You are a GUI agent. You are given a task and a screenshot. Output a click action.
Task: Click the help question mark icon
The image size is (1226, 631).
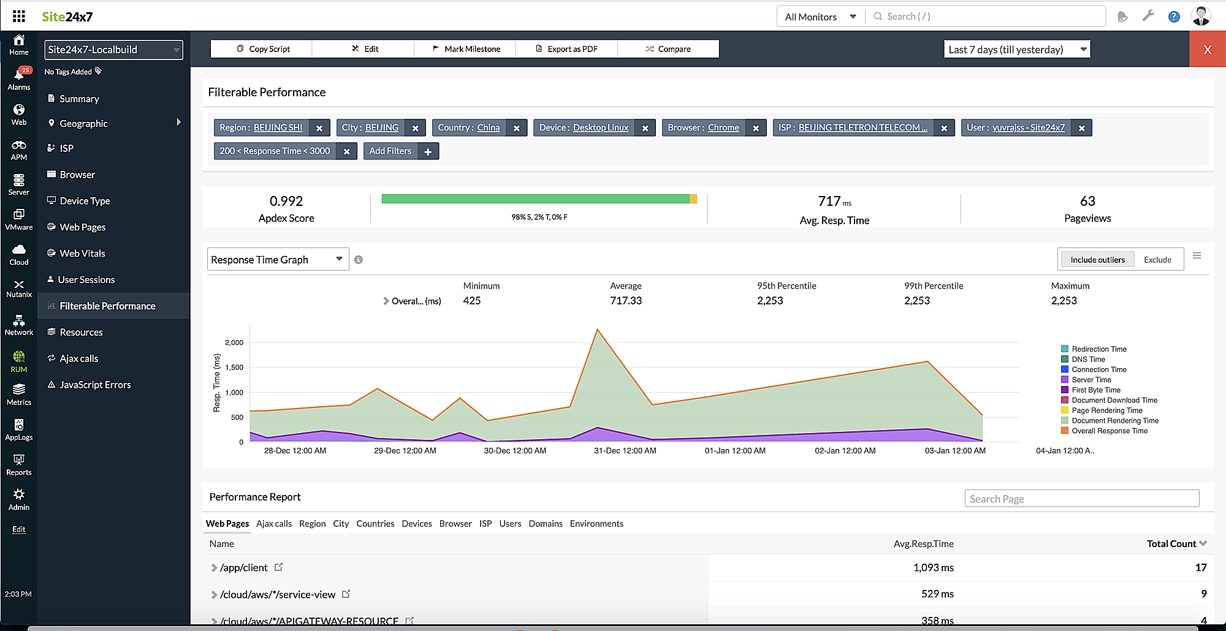(1173, 17)
